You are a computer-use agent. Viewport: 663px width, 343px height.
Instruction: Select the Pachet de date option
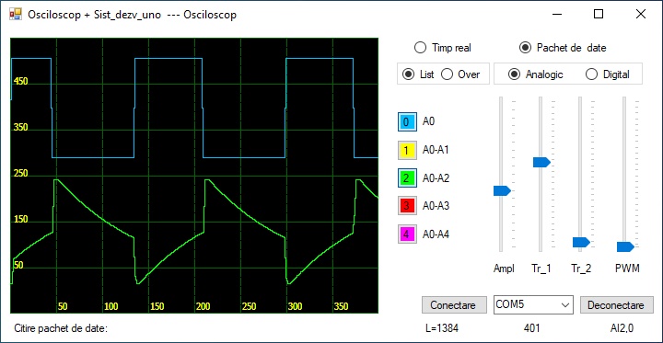(563, 48)
